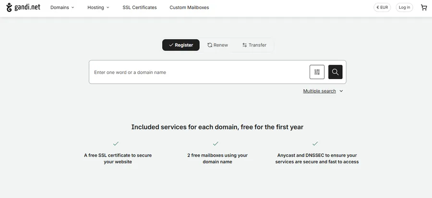Expand the Domains menu
432x198 pixels.
pos(62,7)
